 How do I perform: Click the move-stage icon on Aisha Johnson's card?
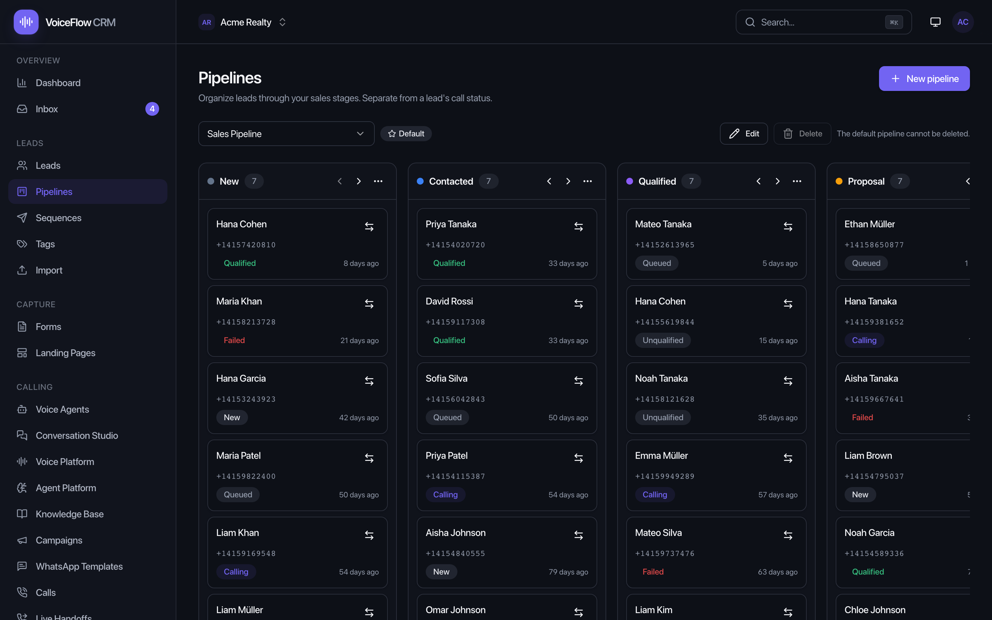pos(578,535)
